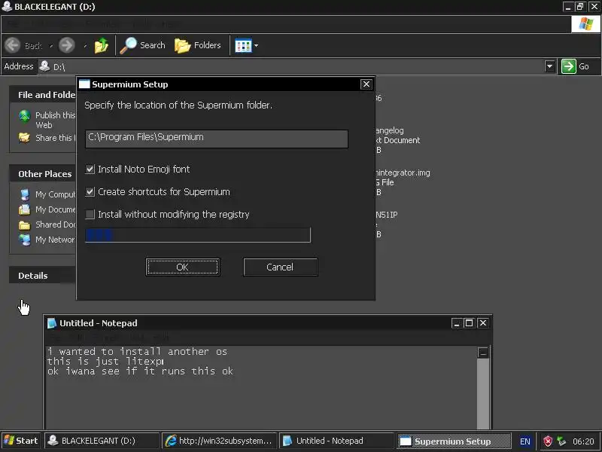The width and height of the screenshot is (602, 452).
Task: Click the red security shield tray icon
Action: [x=548, y=441]
